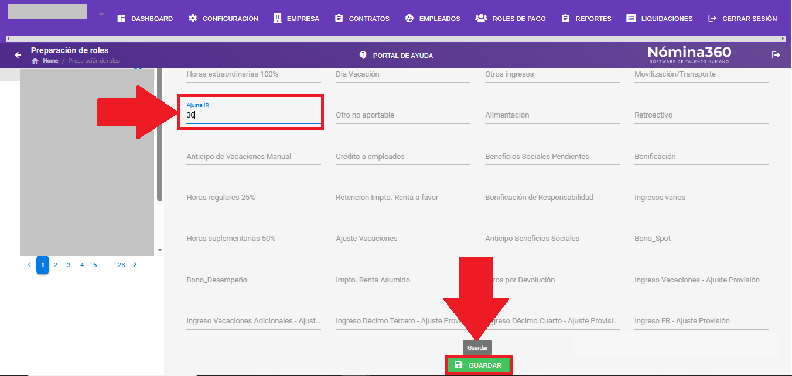Click the Bono_Desempeño field
Viewport: 792px width, 376px height.
click(x=254, y=280)
